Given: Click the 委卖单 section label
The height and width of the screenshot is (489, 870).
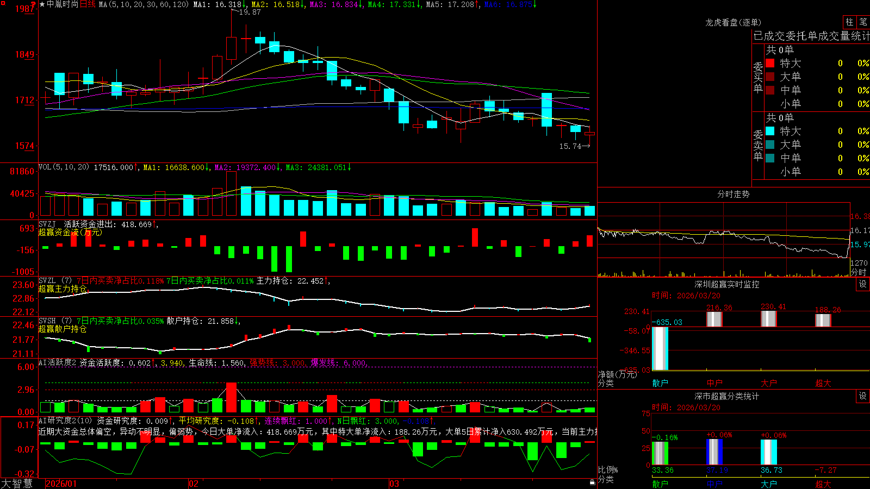Looking at the screenshot, I should click(758, 145).
